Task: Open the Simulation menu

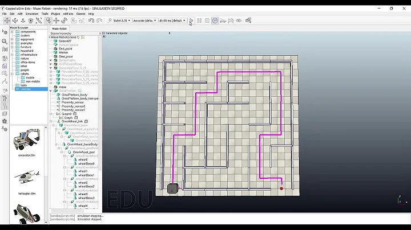Action: point(32,14)
